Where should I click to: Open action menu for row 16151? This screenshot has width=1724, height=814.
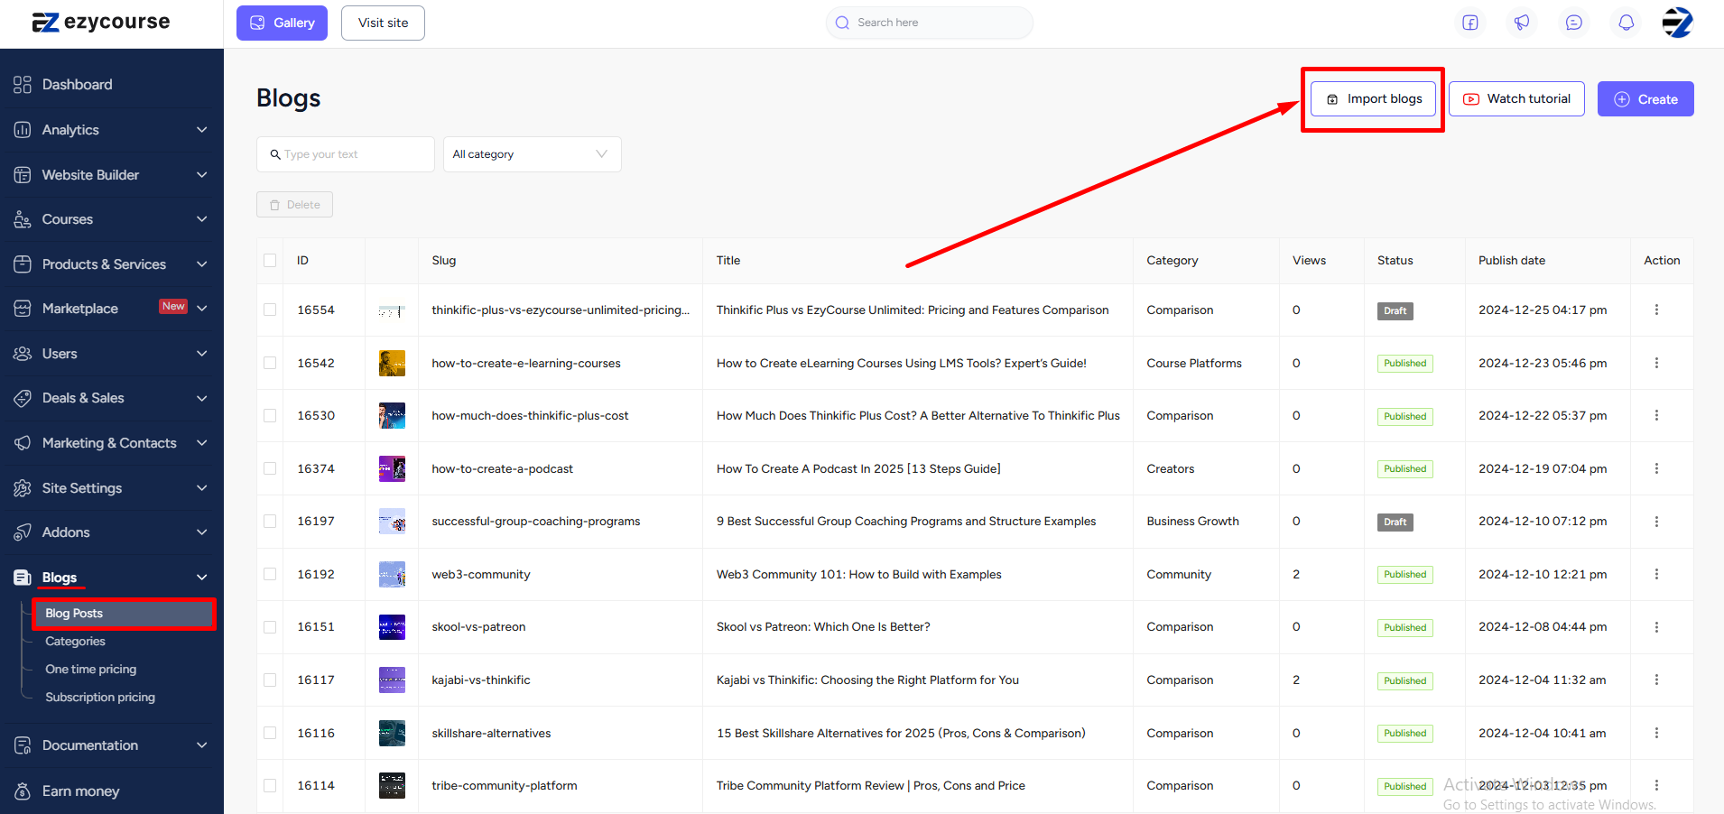(1656, 627)
